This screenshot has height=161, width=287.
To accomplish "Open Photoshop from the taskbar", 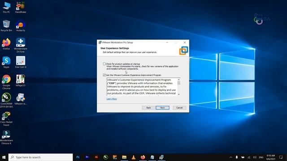I will point(78,157).
